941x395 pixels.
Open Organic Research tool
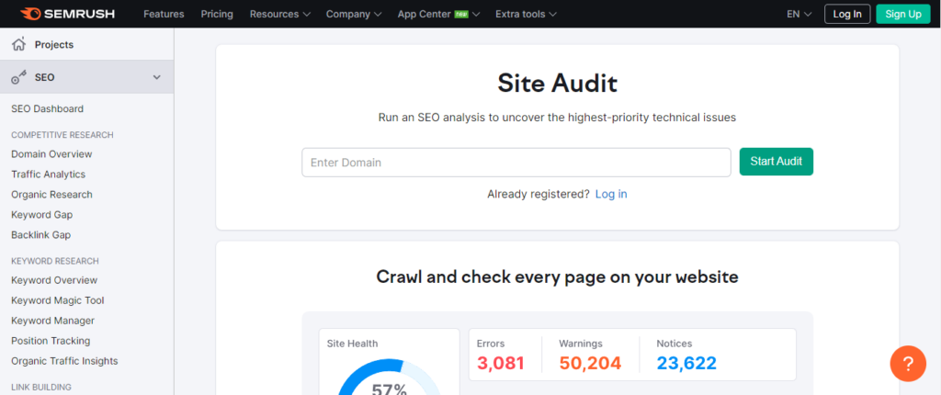tap(51, 195)
